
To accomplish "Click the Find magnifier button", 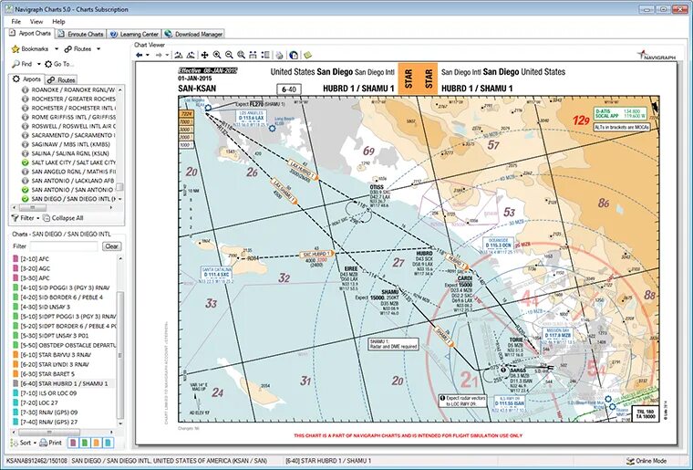I will tap(22, 64).
